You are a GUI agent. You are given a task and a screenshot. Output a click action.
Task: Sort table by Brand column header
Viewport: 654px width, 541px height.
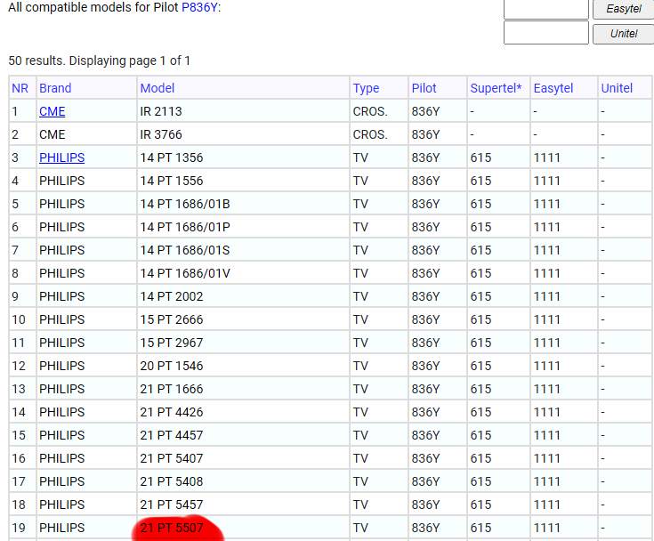point(55,88)
